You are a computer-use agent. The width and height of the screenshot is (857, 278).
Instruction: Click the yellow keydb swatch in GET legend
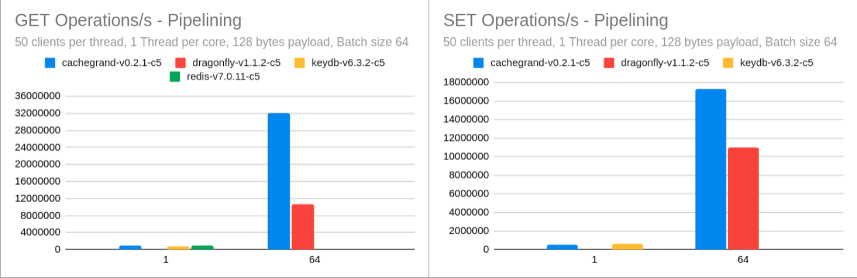point(300,63)
